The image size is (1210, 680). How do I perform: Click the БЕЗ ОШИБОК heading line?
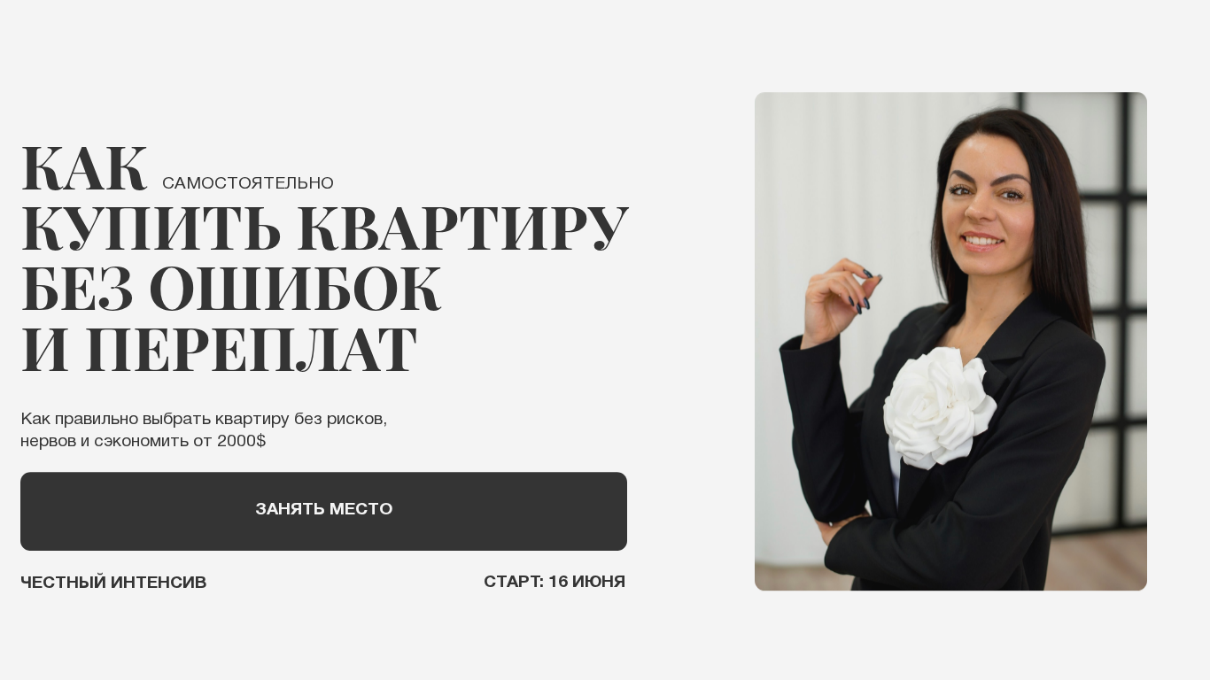point(230,290)
